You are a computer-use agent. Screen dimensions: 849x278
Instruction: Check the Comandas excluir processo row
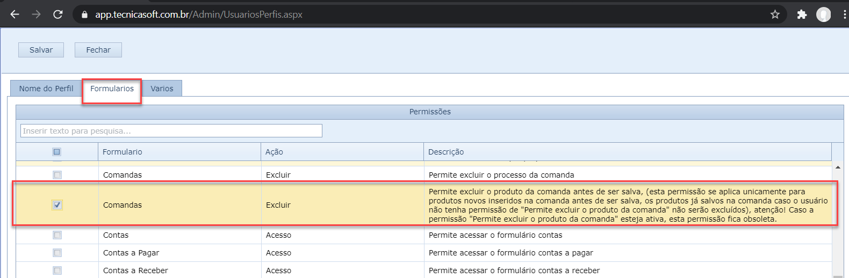57,175
